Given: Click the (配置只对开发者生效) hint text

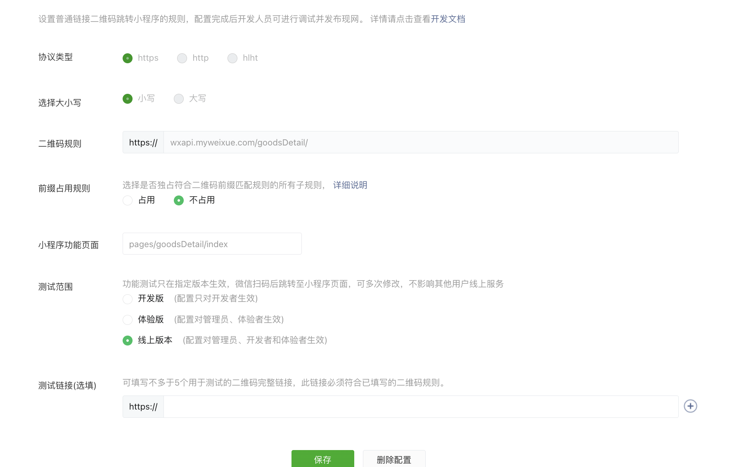Looking at the screenshot, I should pyautogui.click(x=216, y=298).
